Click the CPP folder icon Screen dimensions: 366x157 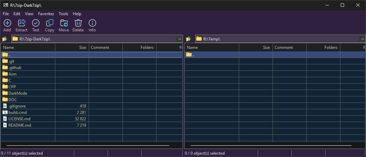[x=5, y=87]
